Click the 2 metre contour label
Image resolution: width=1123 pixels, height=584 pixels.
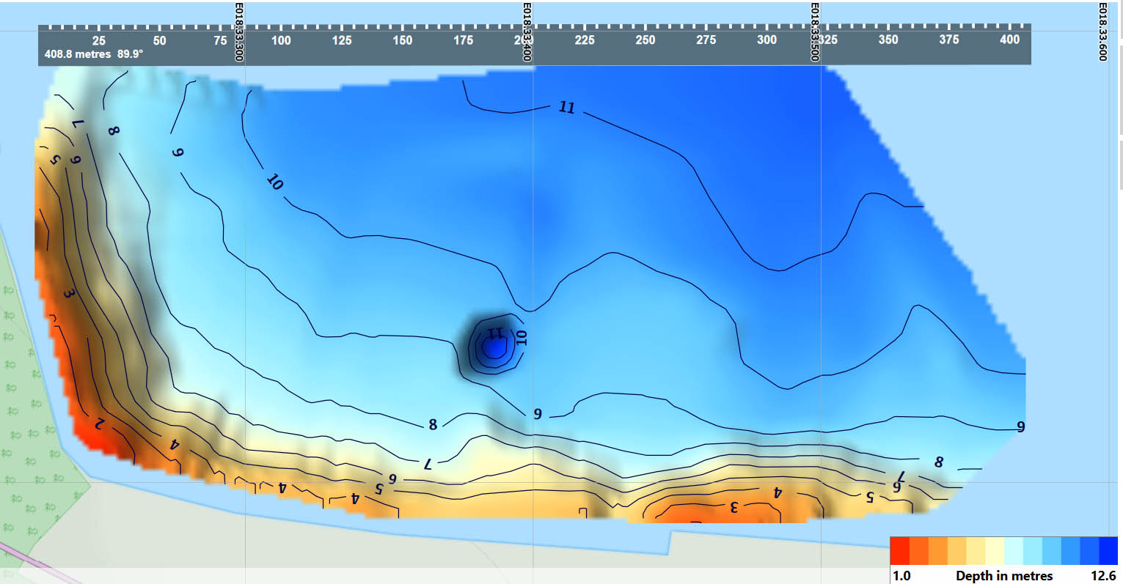[99, 423]
